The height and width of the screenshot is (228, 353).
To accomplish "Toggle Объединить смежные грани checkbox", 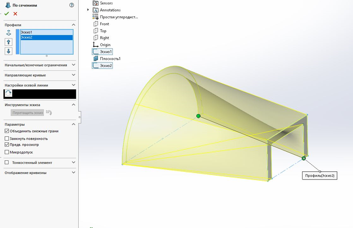I will pyautogui.click(x=7, y=131).
